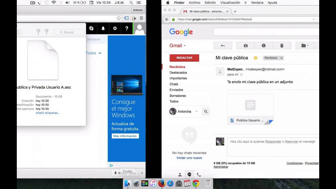Click the Buscar search field in Finder
The width and height of the screenshot is (336, 189).
(x=70, y=32)
